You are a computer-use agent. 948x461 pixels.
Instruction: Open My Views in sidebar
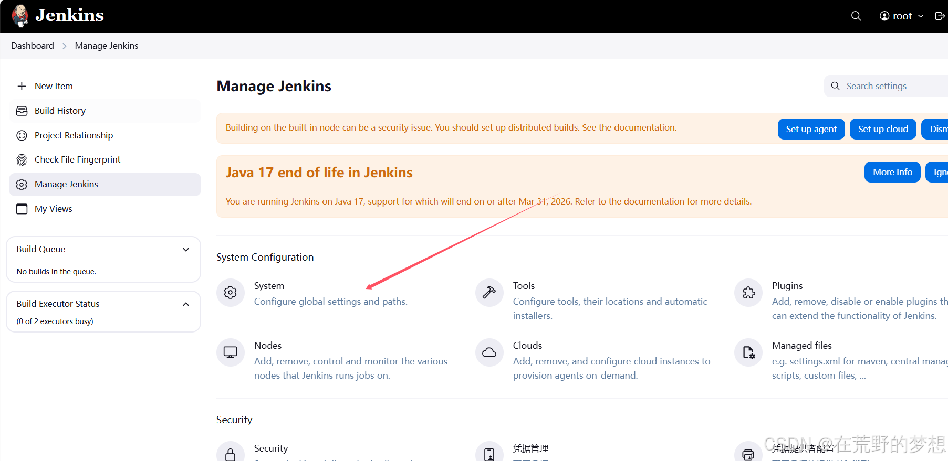tap(105, 209)
